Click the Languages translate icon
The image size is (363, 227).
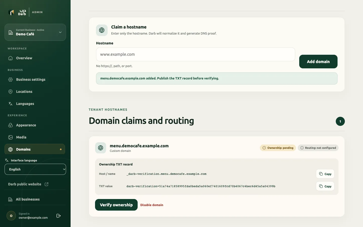[11, 104]
